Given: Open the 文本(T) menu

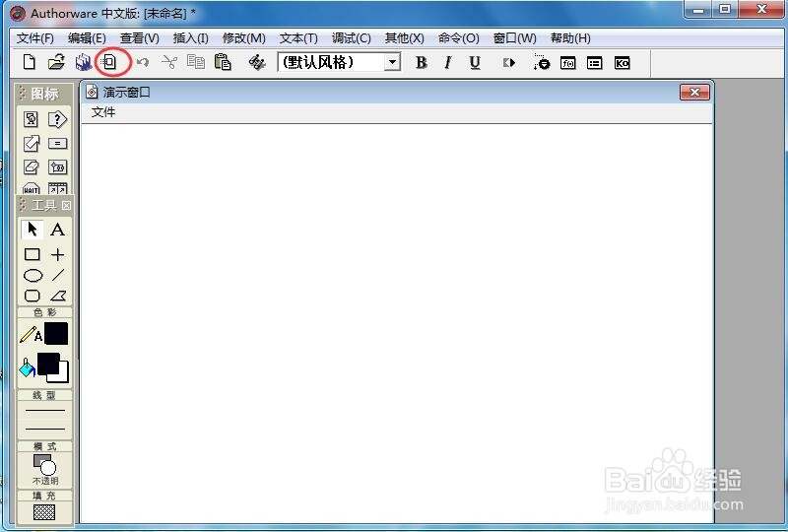Looking at the screenshot, I should coord(298,38).
